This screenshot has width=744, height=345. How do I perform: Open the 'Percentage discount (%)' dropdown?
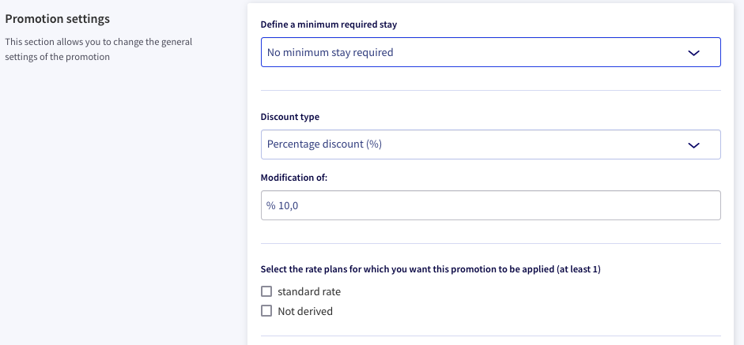point(491,144)
